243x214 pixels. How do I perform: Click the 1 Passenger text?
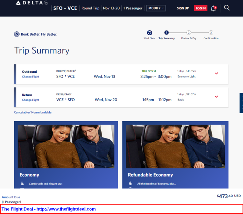pyautogui.click(x=133, y=8)
